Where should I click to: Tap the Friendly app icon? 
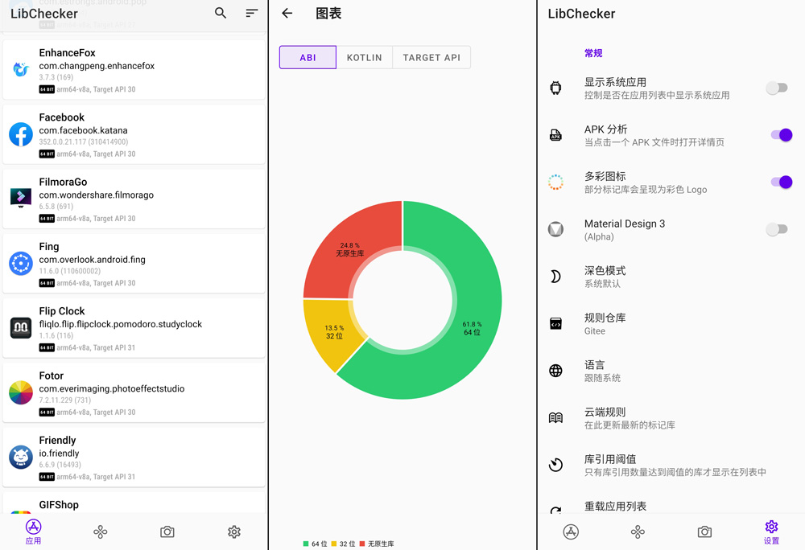21,458
